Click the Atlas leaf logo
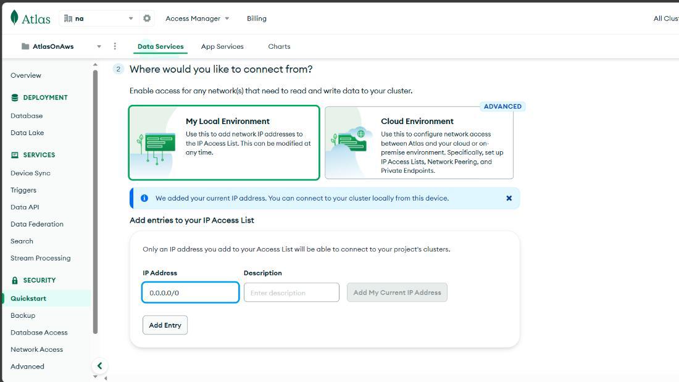 point(15,18)
